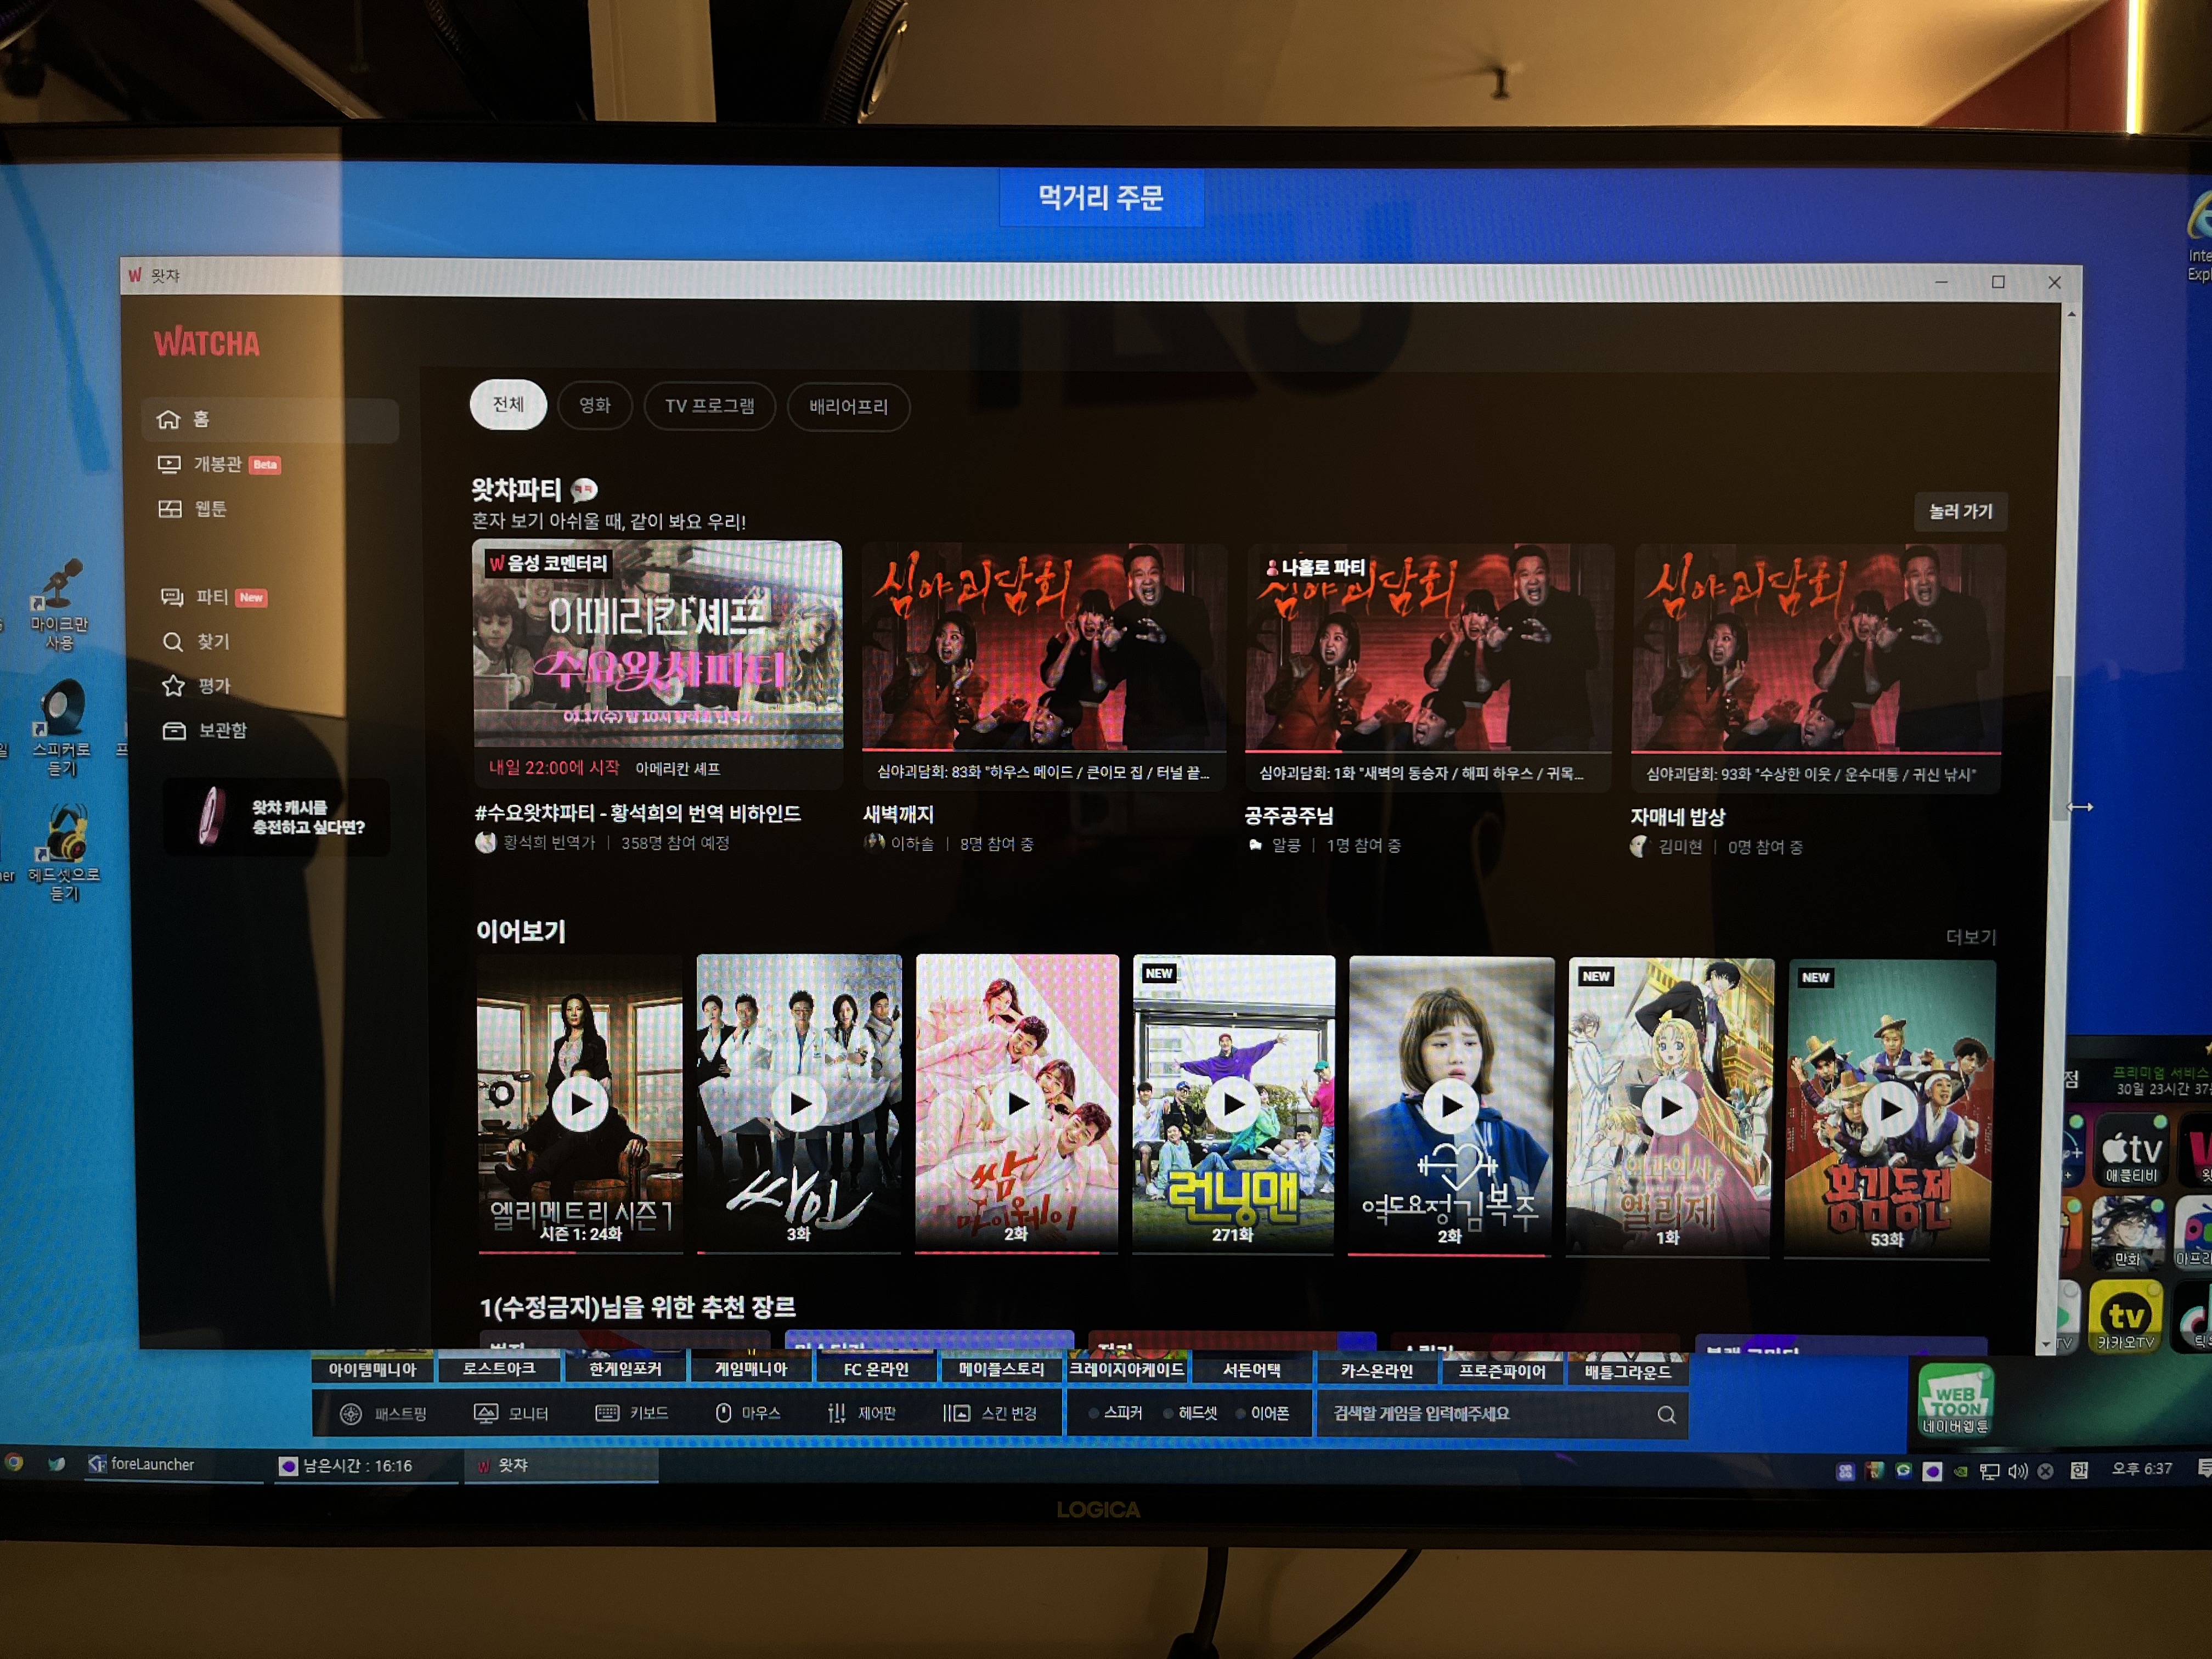Open 제어판 in the launcher bar
The height and width of the screenshot is (1659, 2212).
(x=861, y=1413)
